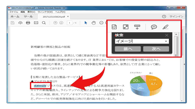Expand the left navigation pane arrow
Viewport: 195px width, 109px height.
point(9,64)
